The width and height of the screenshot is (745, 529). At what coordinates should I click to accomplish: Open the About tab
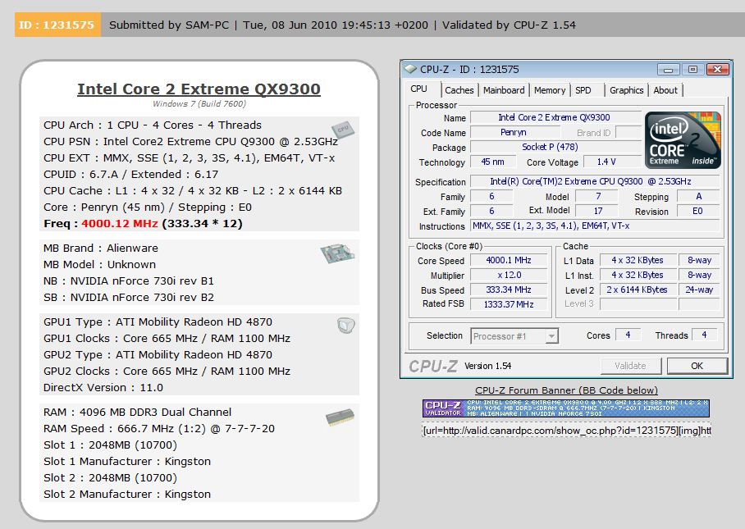(665, 90)
